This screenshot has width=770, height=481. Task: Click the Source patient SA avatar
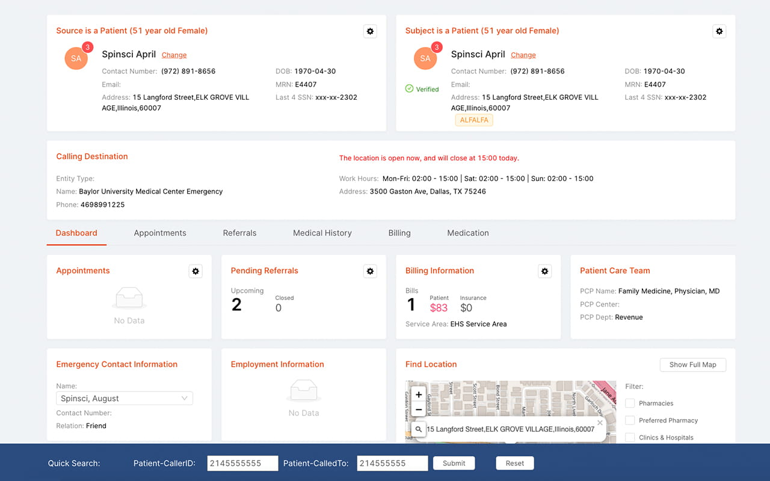tap(76, 58)
